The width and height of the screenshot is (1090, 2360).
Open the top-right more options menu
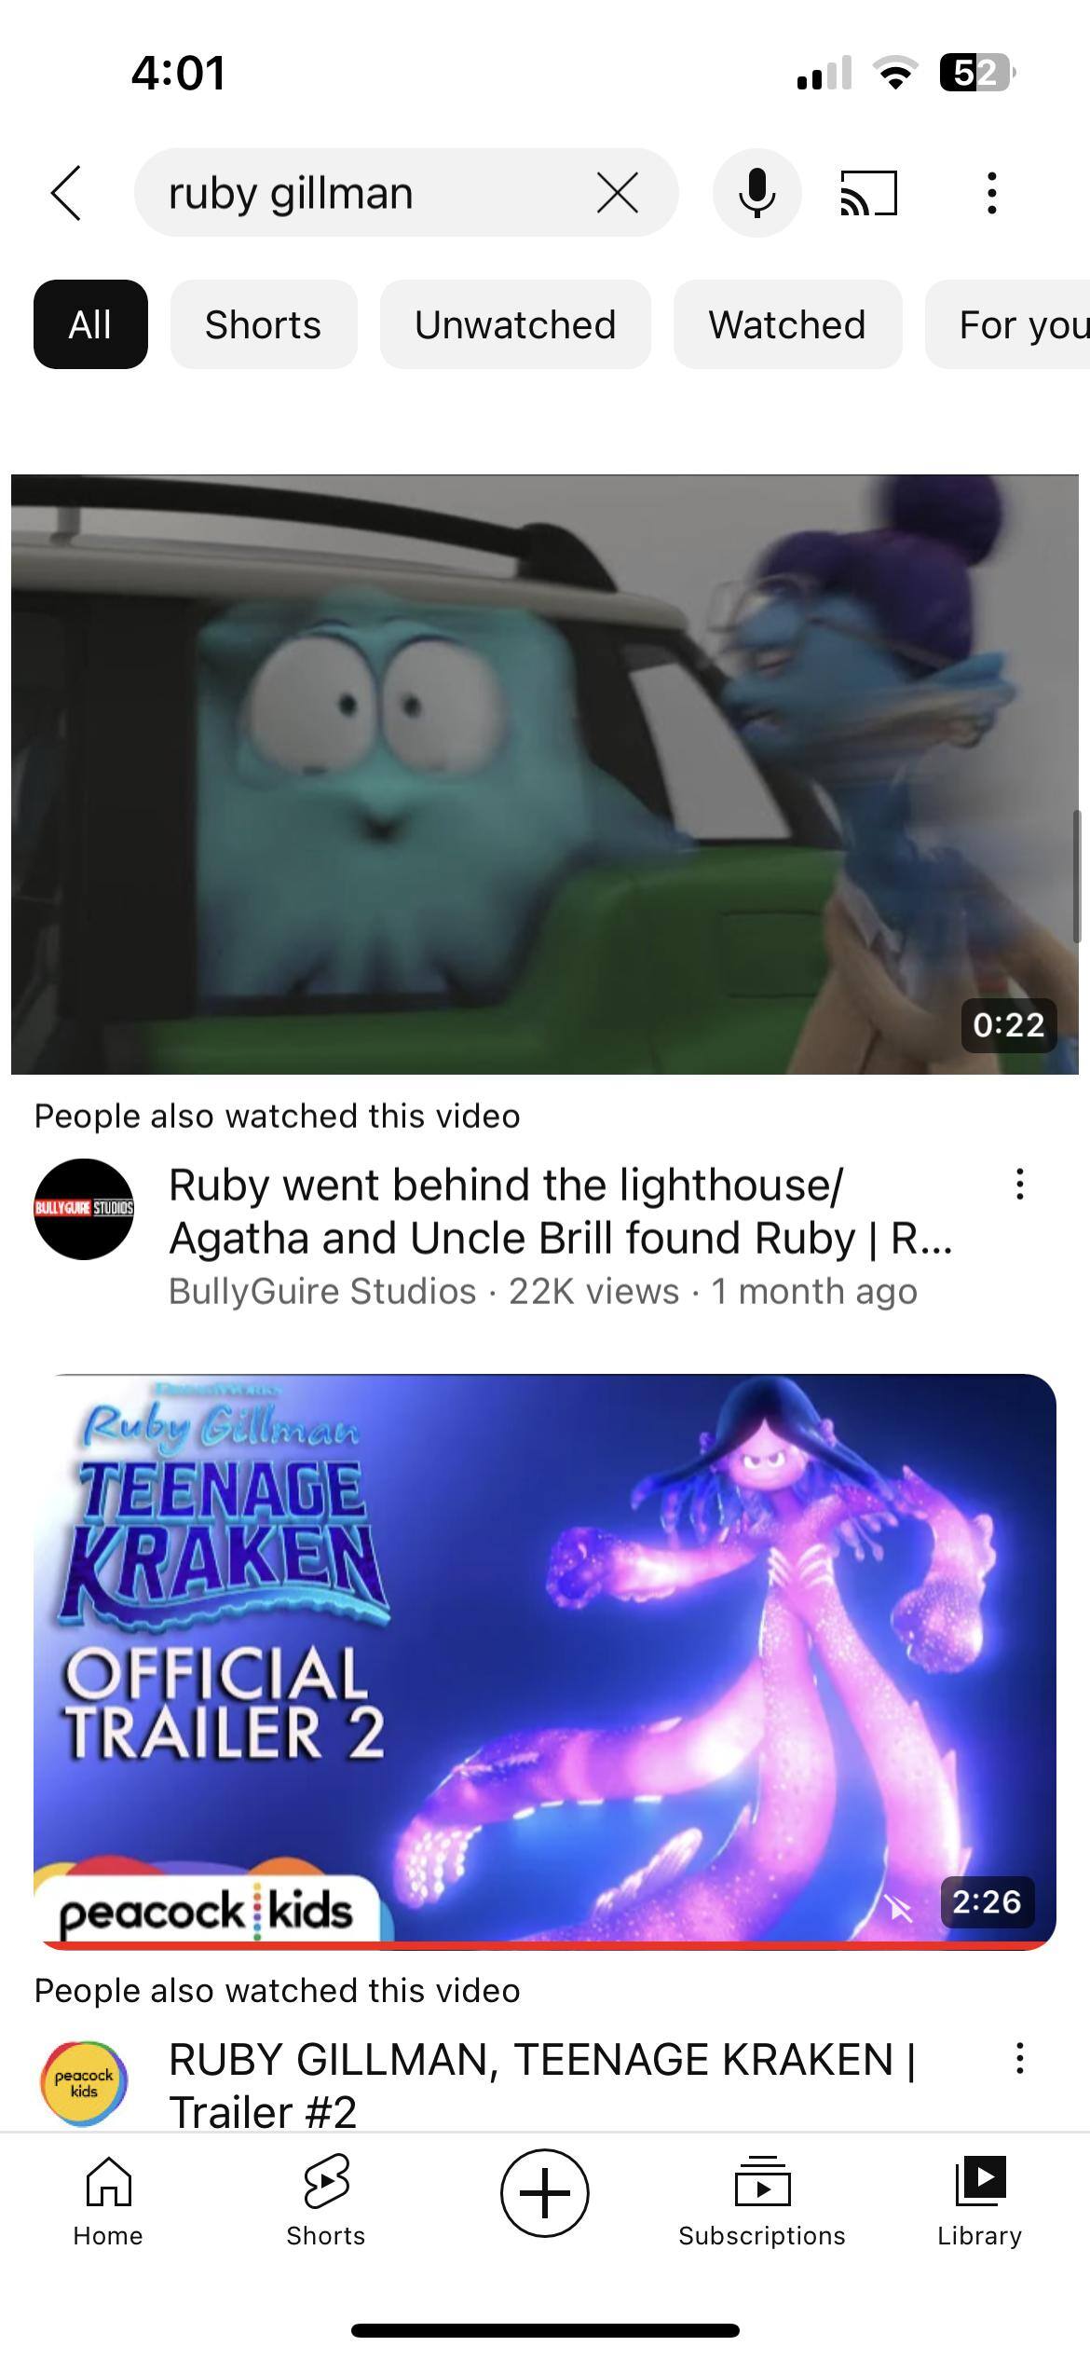[992, 193]
